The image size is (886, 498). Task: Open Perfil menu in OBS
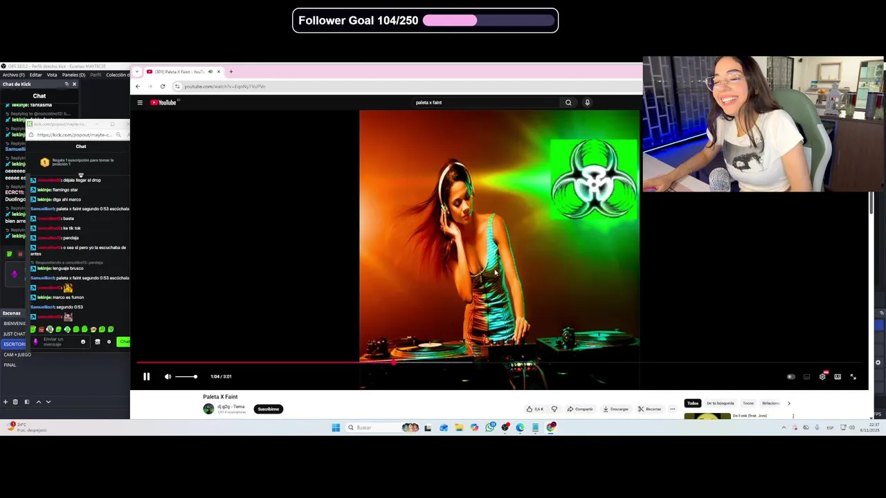coord(96,75)
